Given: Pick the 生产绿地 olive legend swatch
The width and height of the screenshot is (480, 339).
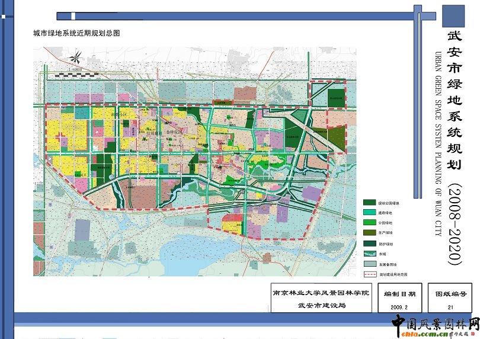Looking at the screenshot, I should 370,232.
